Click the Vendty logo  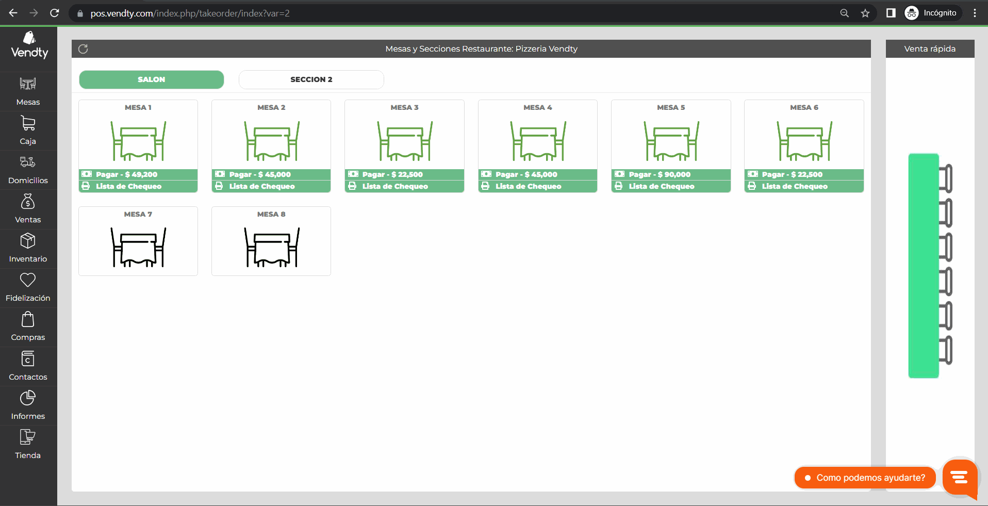pyautogui.click(x=29, y=45)
